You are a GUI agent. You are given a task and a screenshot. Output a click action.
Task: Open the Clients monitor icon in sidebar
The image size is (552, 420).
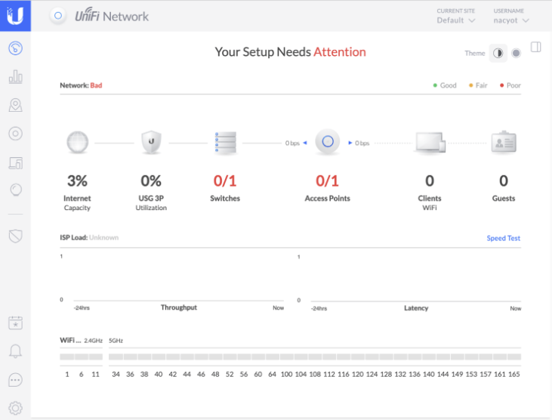pyautogui.click(x=16, y=163)
